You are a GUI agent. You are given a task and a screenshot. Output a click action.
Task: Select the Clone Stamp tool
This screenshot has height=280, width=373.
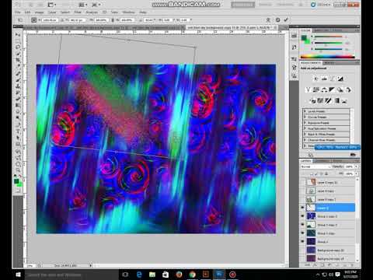pyautogui.click(x=18, y=86)
